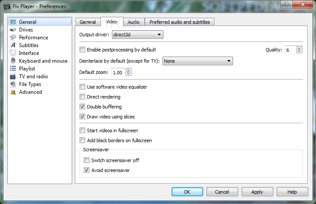The image size is (316, 204).
Task: Click the Performance gear icon
Action: point(13,37)
